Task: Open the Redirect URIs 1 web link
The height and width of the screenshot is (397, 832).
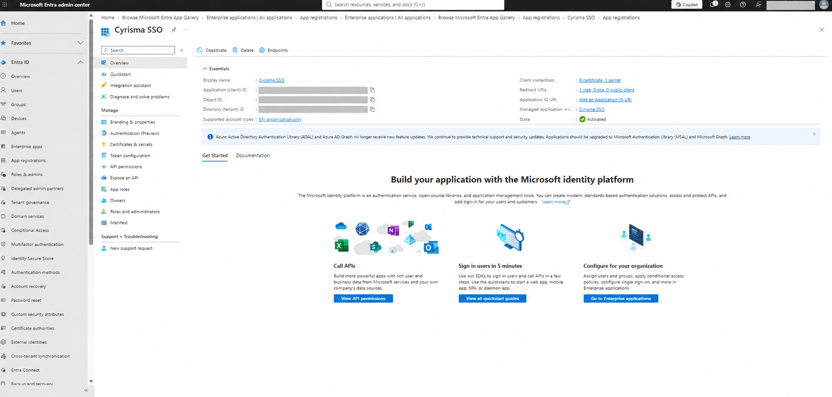Action: [607, 90]
